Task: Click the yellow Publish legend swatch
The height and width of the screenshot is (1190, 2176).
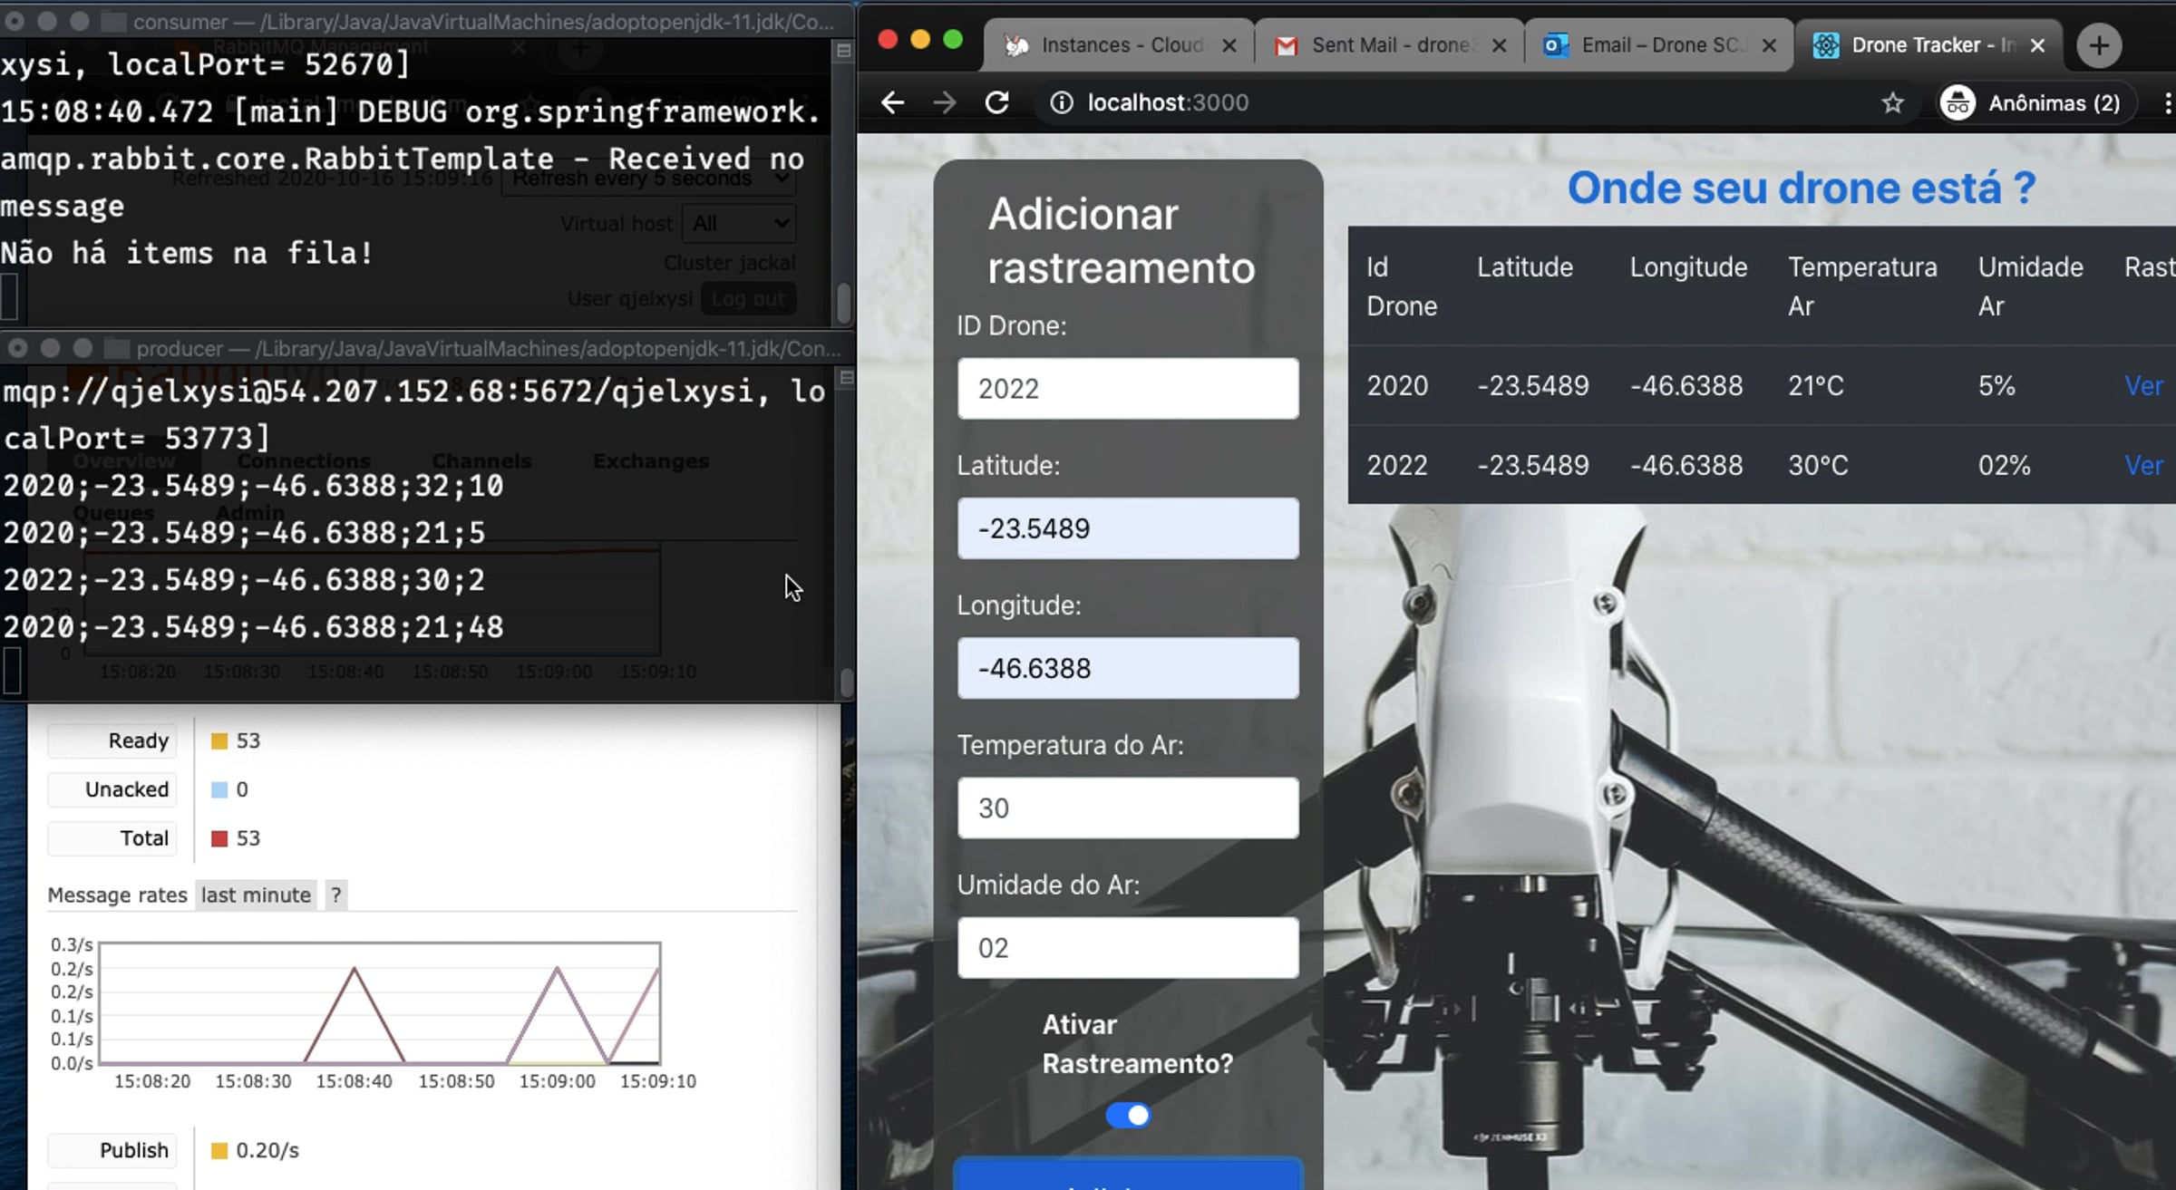Action: point(219,1151)
